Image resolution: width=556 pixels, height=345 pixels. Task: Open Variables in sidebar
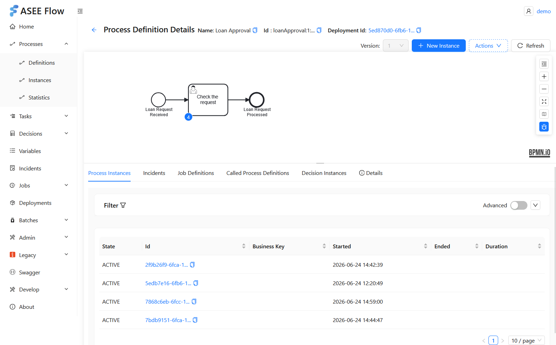[x=30, y=151]
